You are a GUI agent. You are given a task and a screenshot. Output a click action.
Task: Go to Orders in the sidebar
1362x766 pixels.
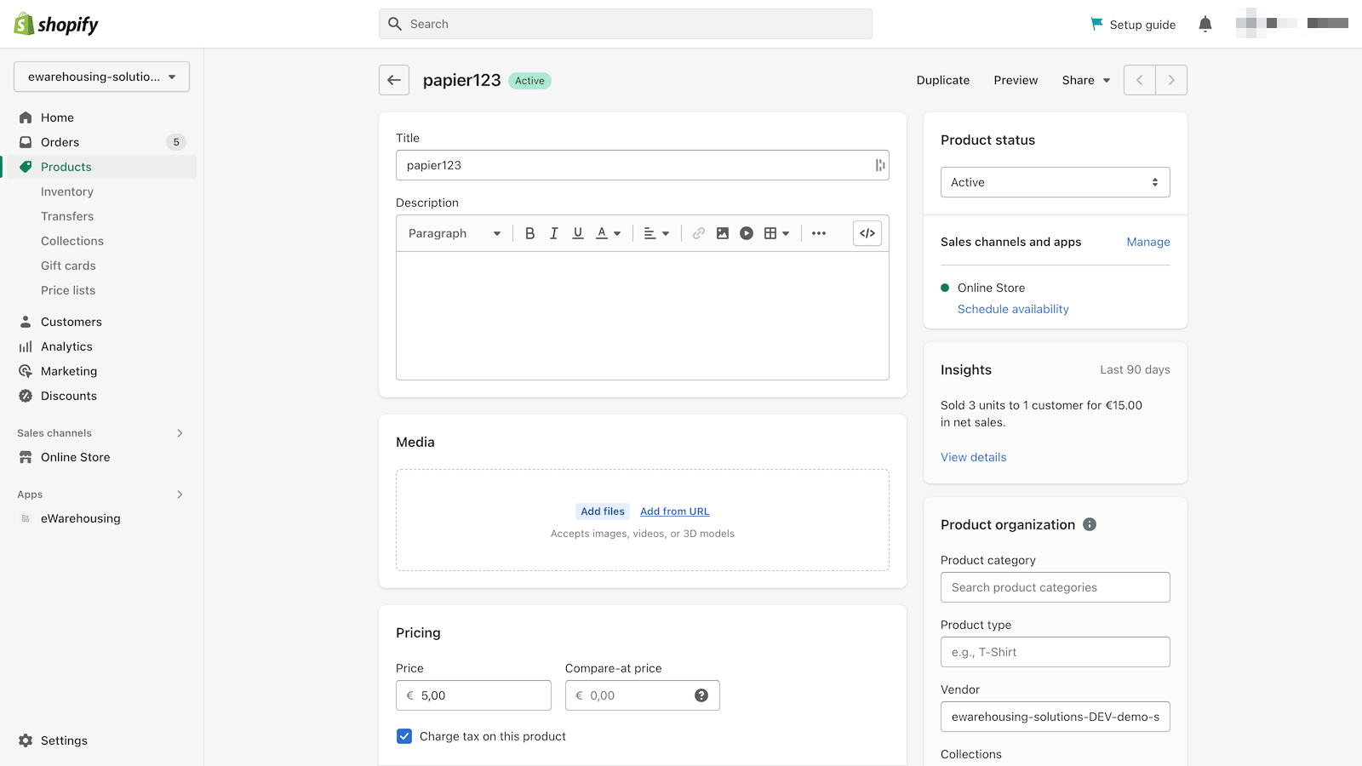tap(60, 142)
